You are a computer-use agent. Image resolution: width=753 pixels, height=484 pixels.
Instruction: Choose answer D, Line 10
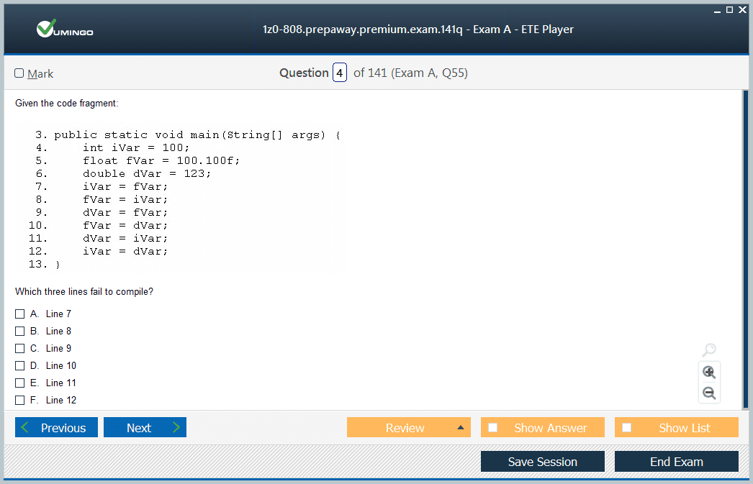click(x=20, y=366)
